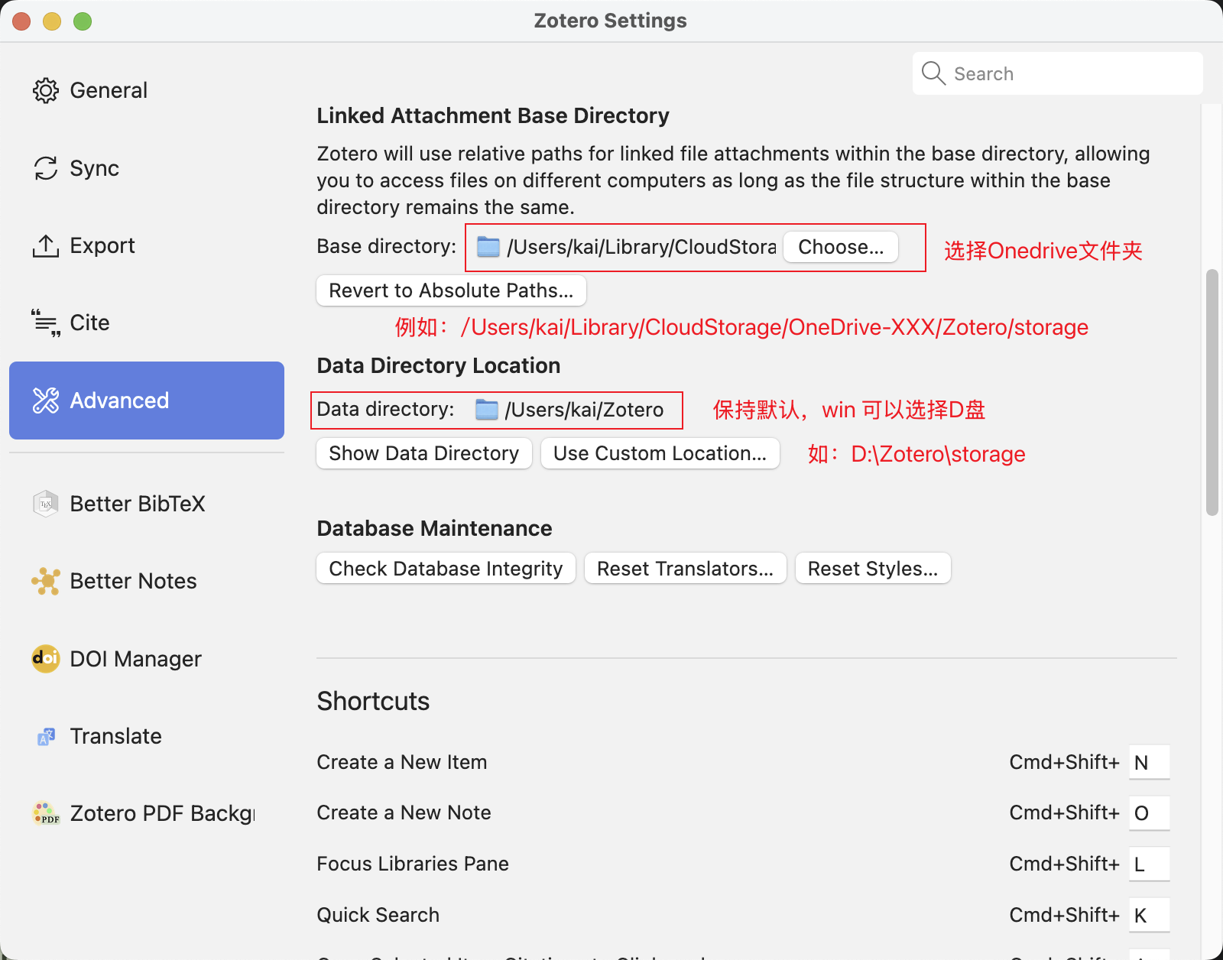Click the Translate icon

click(46, 736)
